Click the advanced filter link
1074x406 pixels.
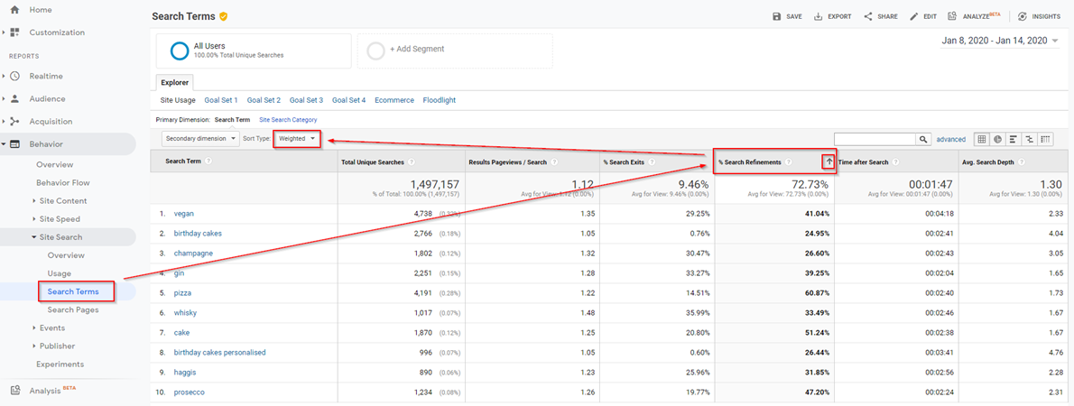tap(950, 139)
